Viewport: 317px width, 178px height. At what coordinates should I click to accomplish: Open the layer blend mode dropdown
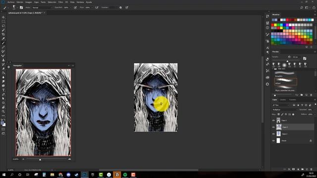click(285, 110)
